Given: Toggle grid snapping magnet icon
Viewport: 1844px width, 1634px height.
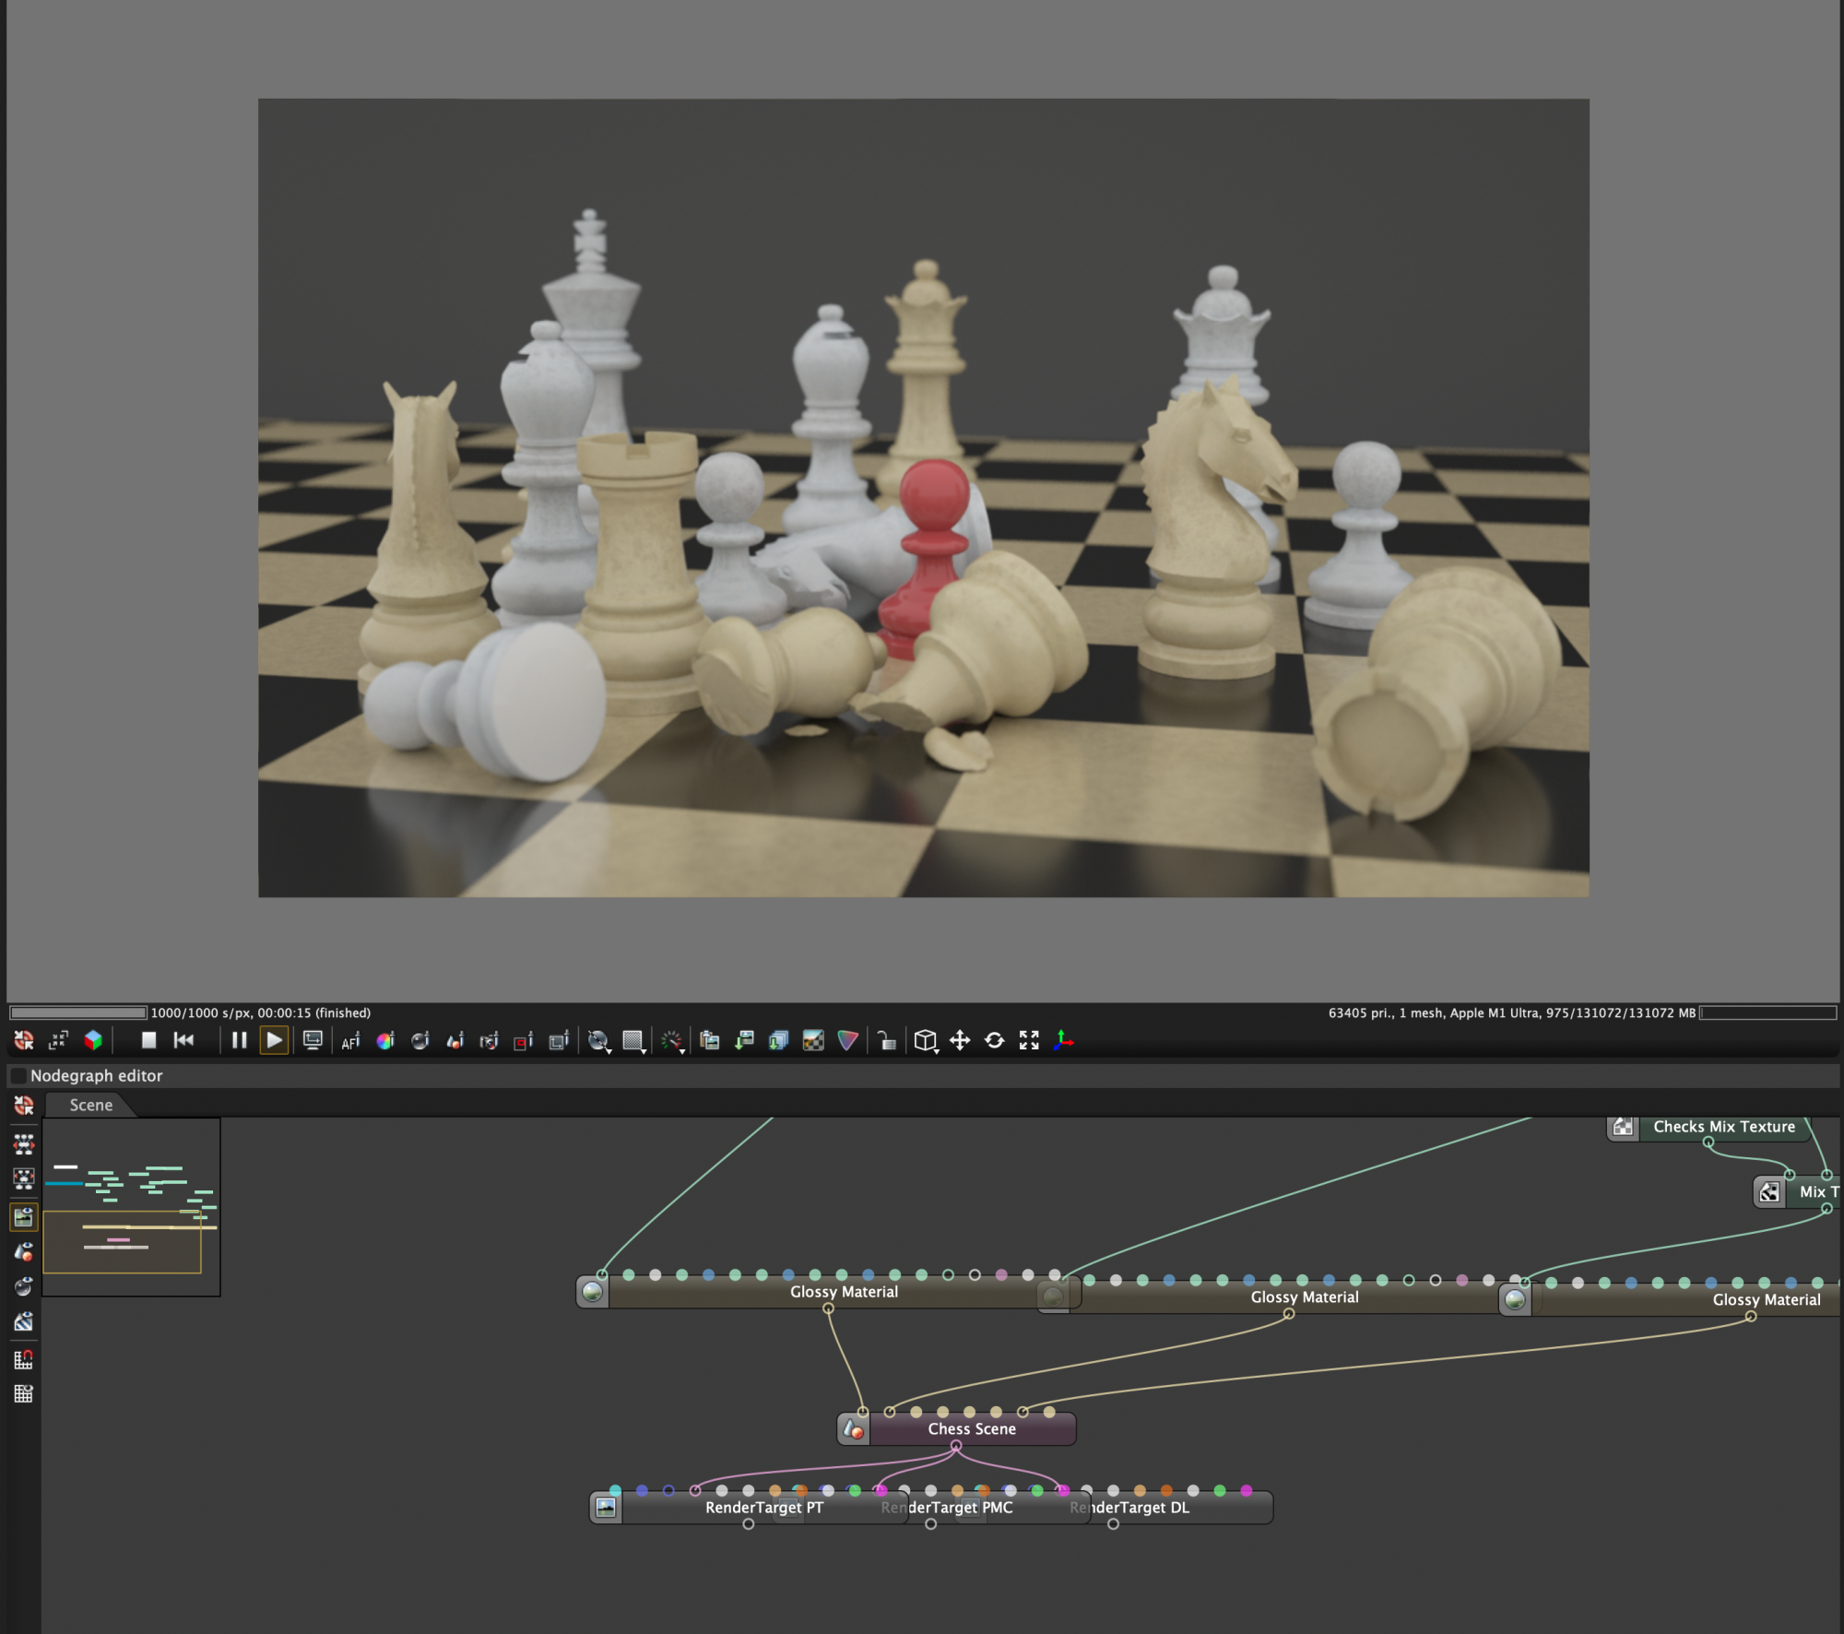Looking at the screenshot, I should click(23, 1359).
